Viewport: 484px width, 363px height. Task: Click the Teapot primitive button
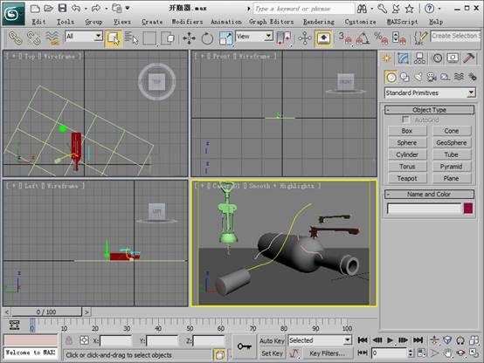pos(407,178)
